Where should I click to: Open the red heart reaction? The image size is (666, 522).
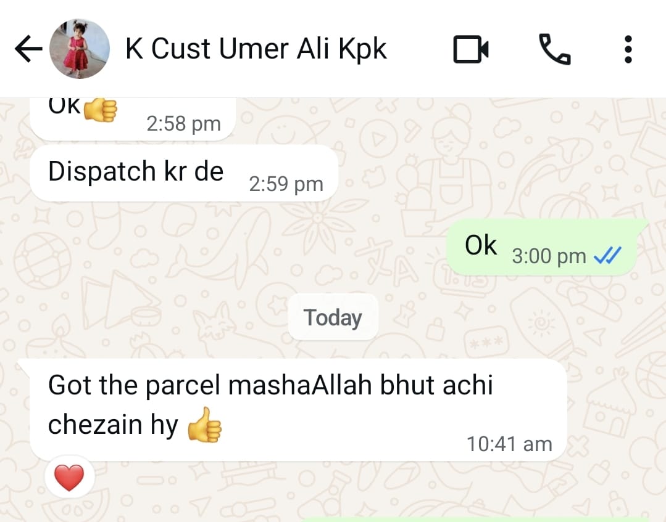coord(69,477)
